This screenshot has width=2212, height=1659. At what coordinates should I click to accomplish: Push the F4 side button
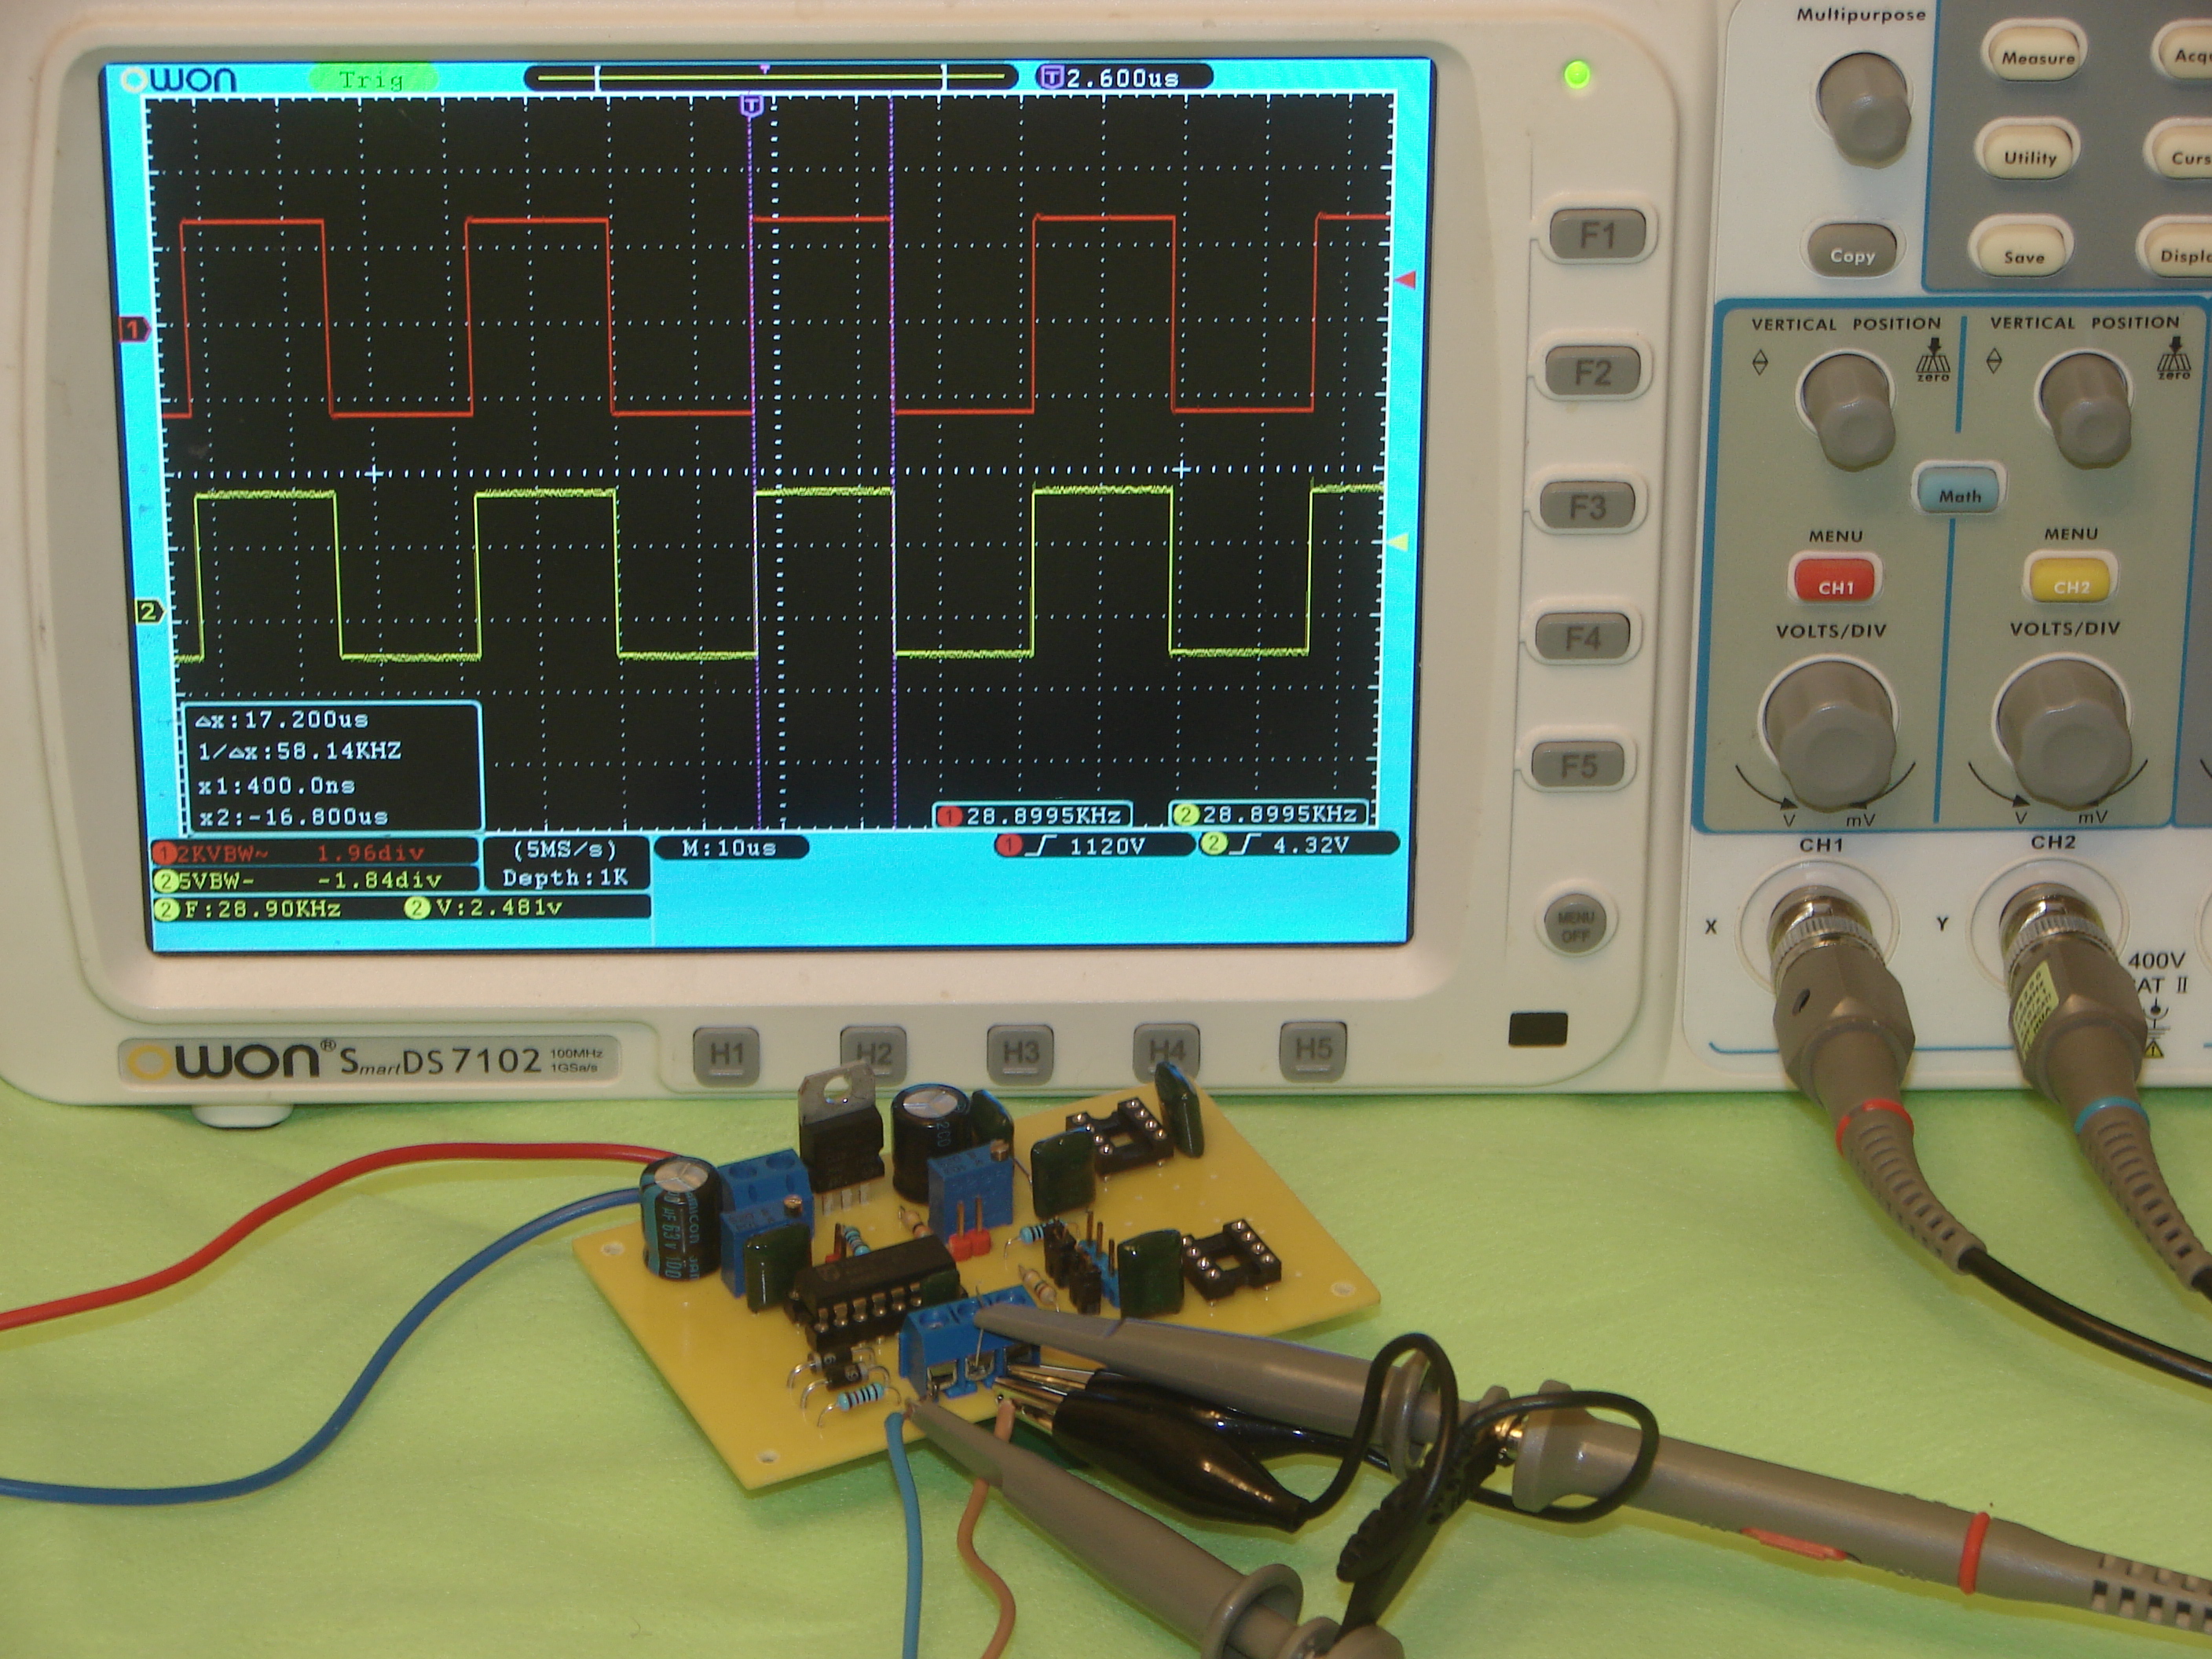tap(1582, 637)
